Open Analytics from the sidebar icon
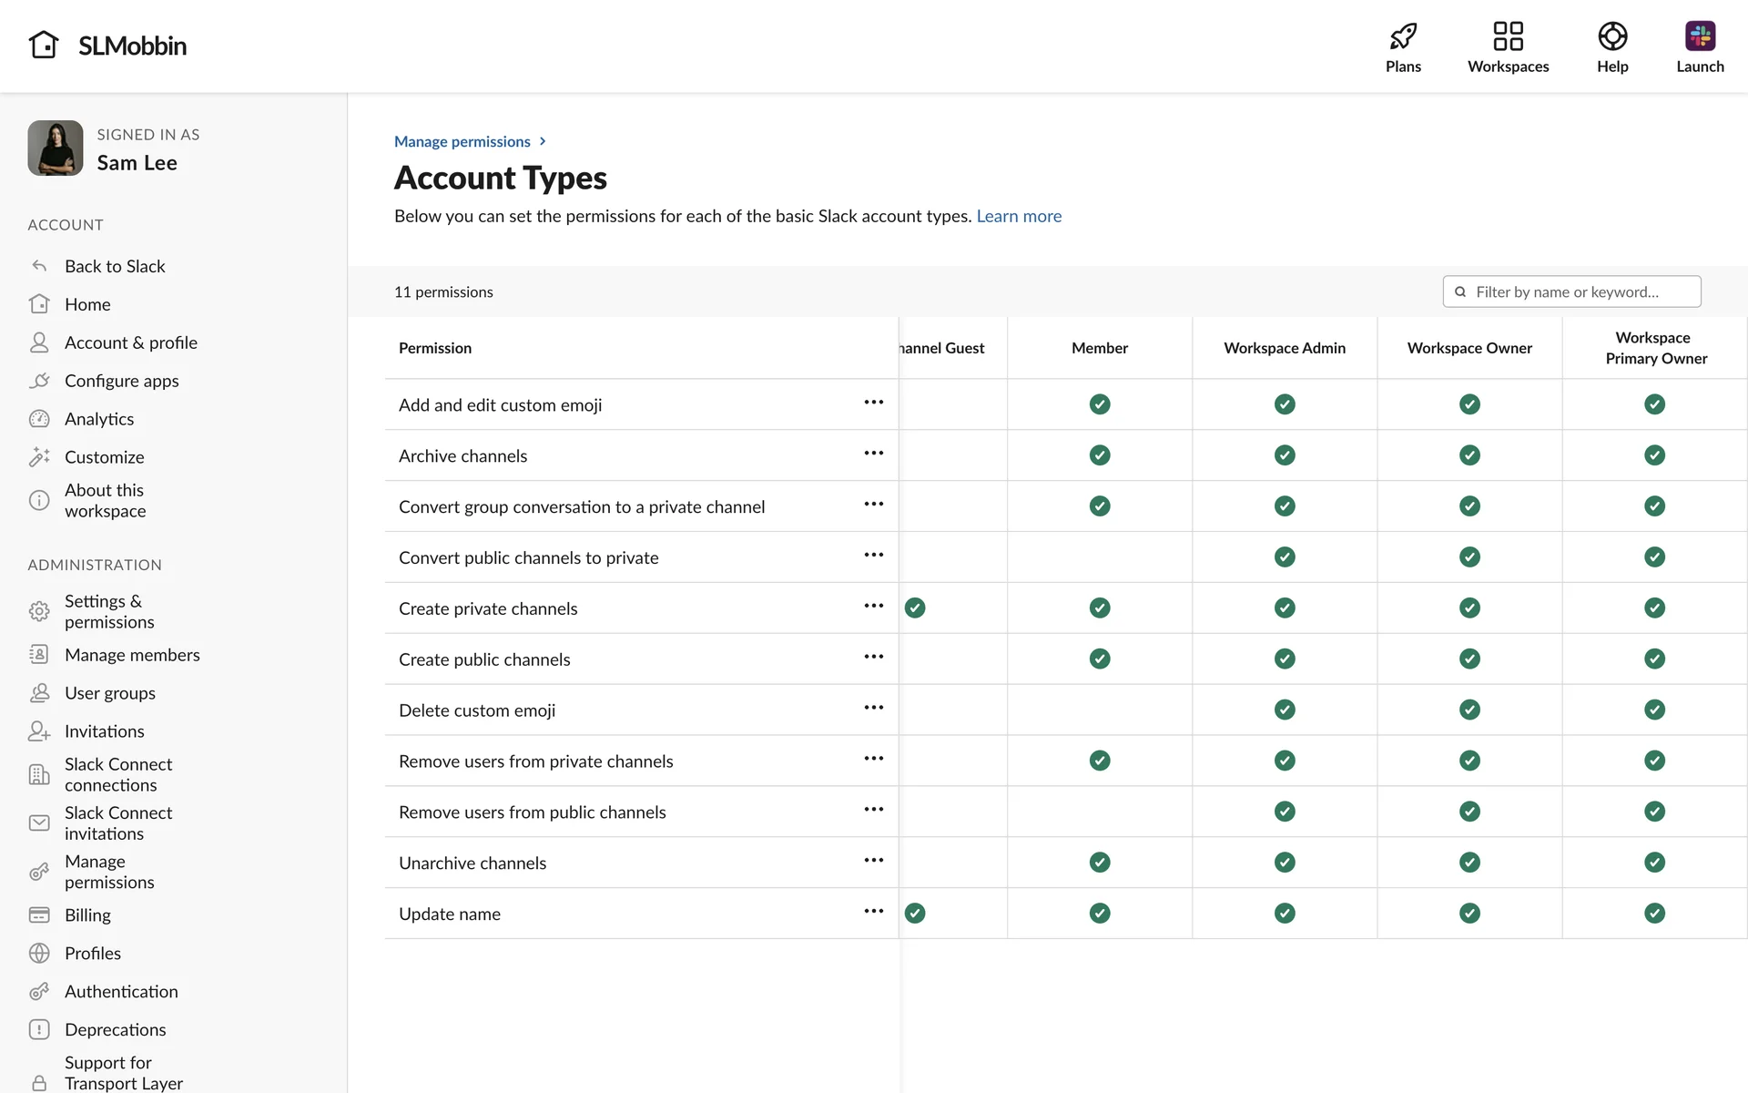This screenshot has width=1748, height=1093. tap(39, 419)
